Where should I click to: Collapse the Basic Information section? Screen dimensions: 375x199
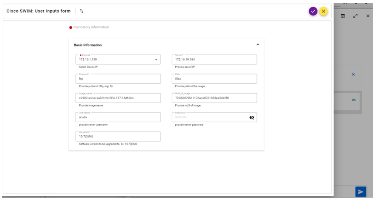click(258, 45)
